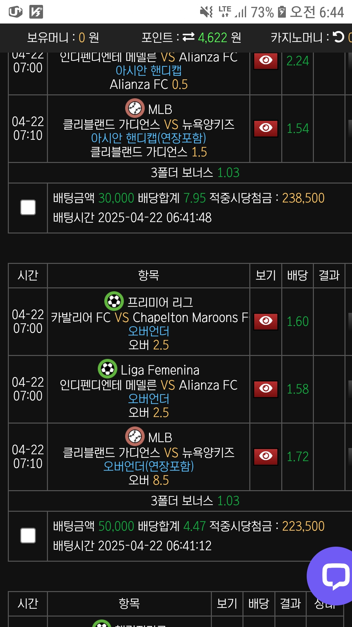Click eye button for Alianza FC 2.24 odds
This screenshot has width=352, height=627.
pos(266,61)
